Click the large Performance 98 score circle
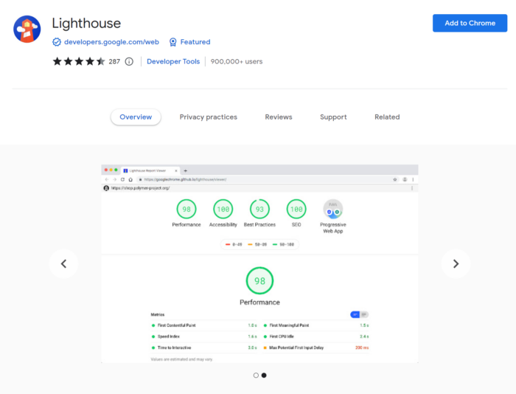516x394 pixels. [x=259, y=280]
